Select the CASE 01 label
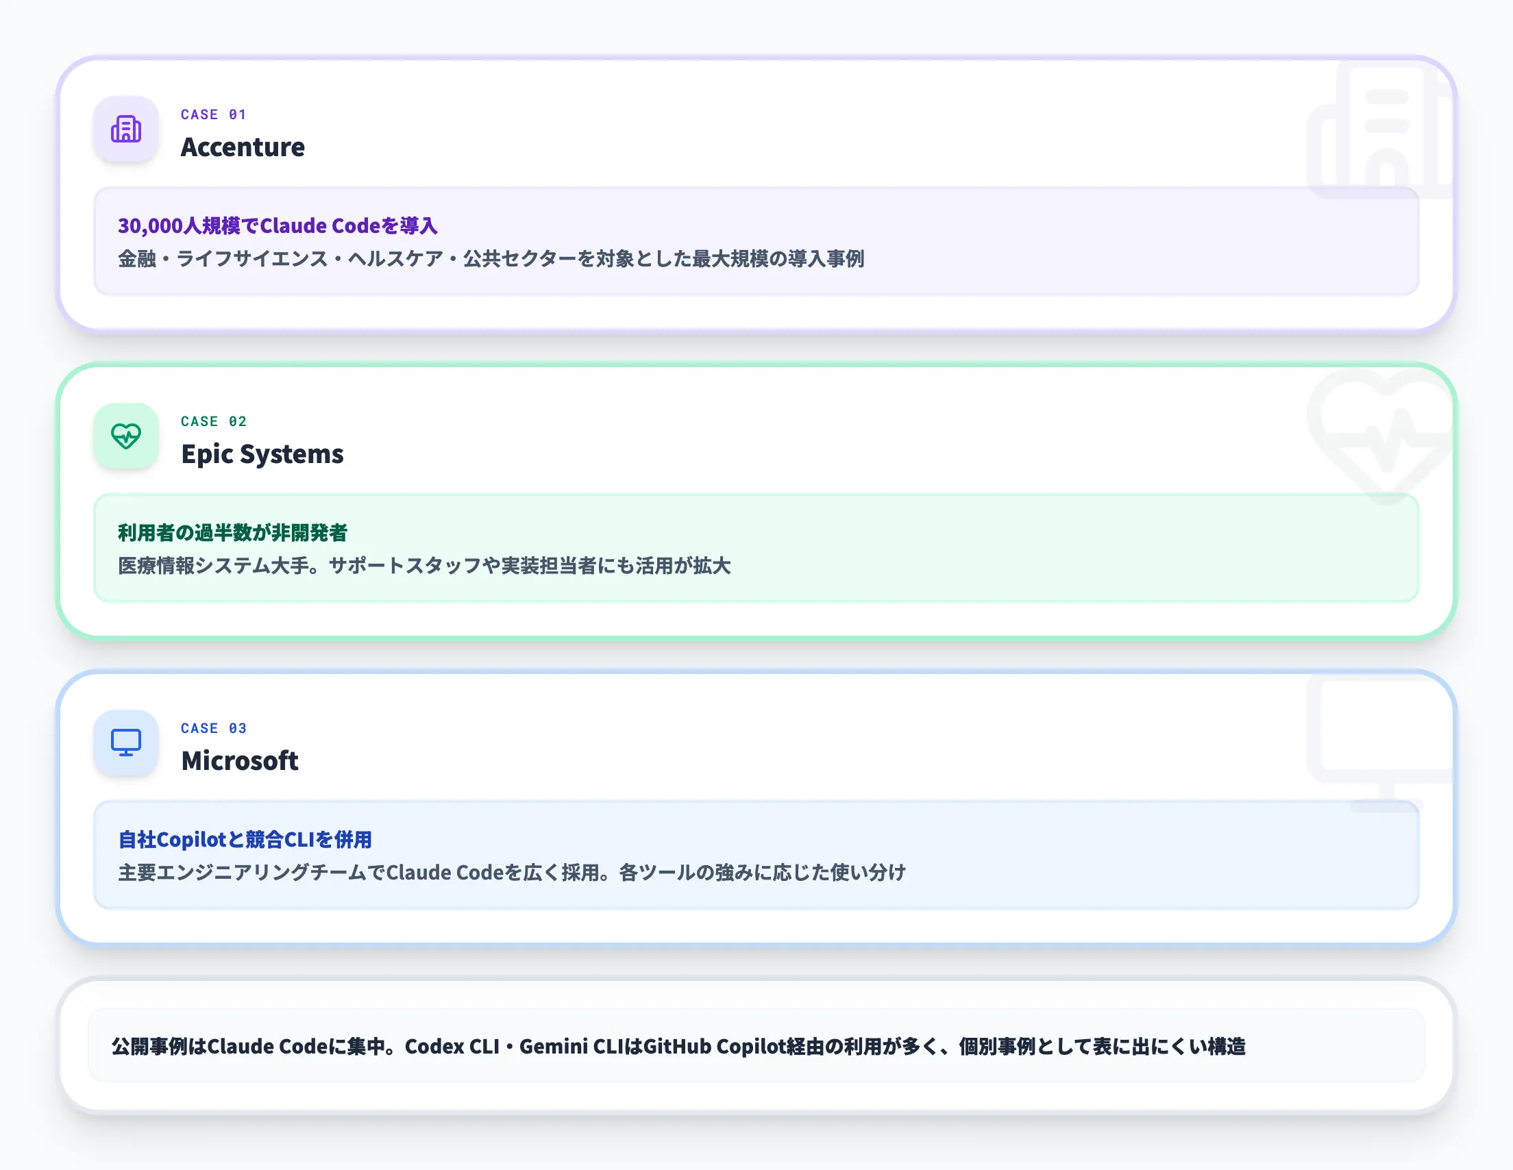The height and width of the screenshot is (1170, 1513). (213, 115)
